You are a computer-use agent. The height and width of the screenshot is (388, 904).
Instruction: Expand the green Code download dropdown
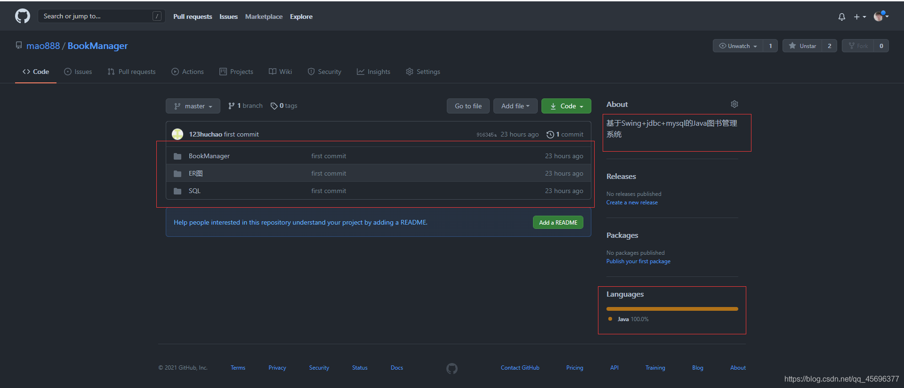point(566,106)
